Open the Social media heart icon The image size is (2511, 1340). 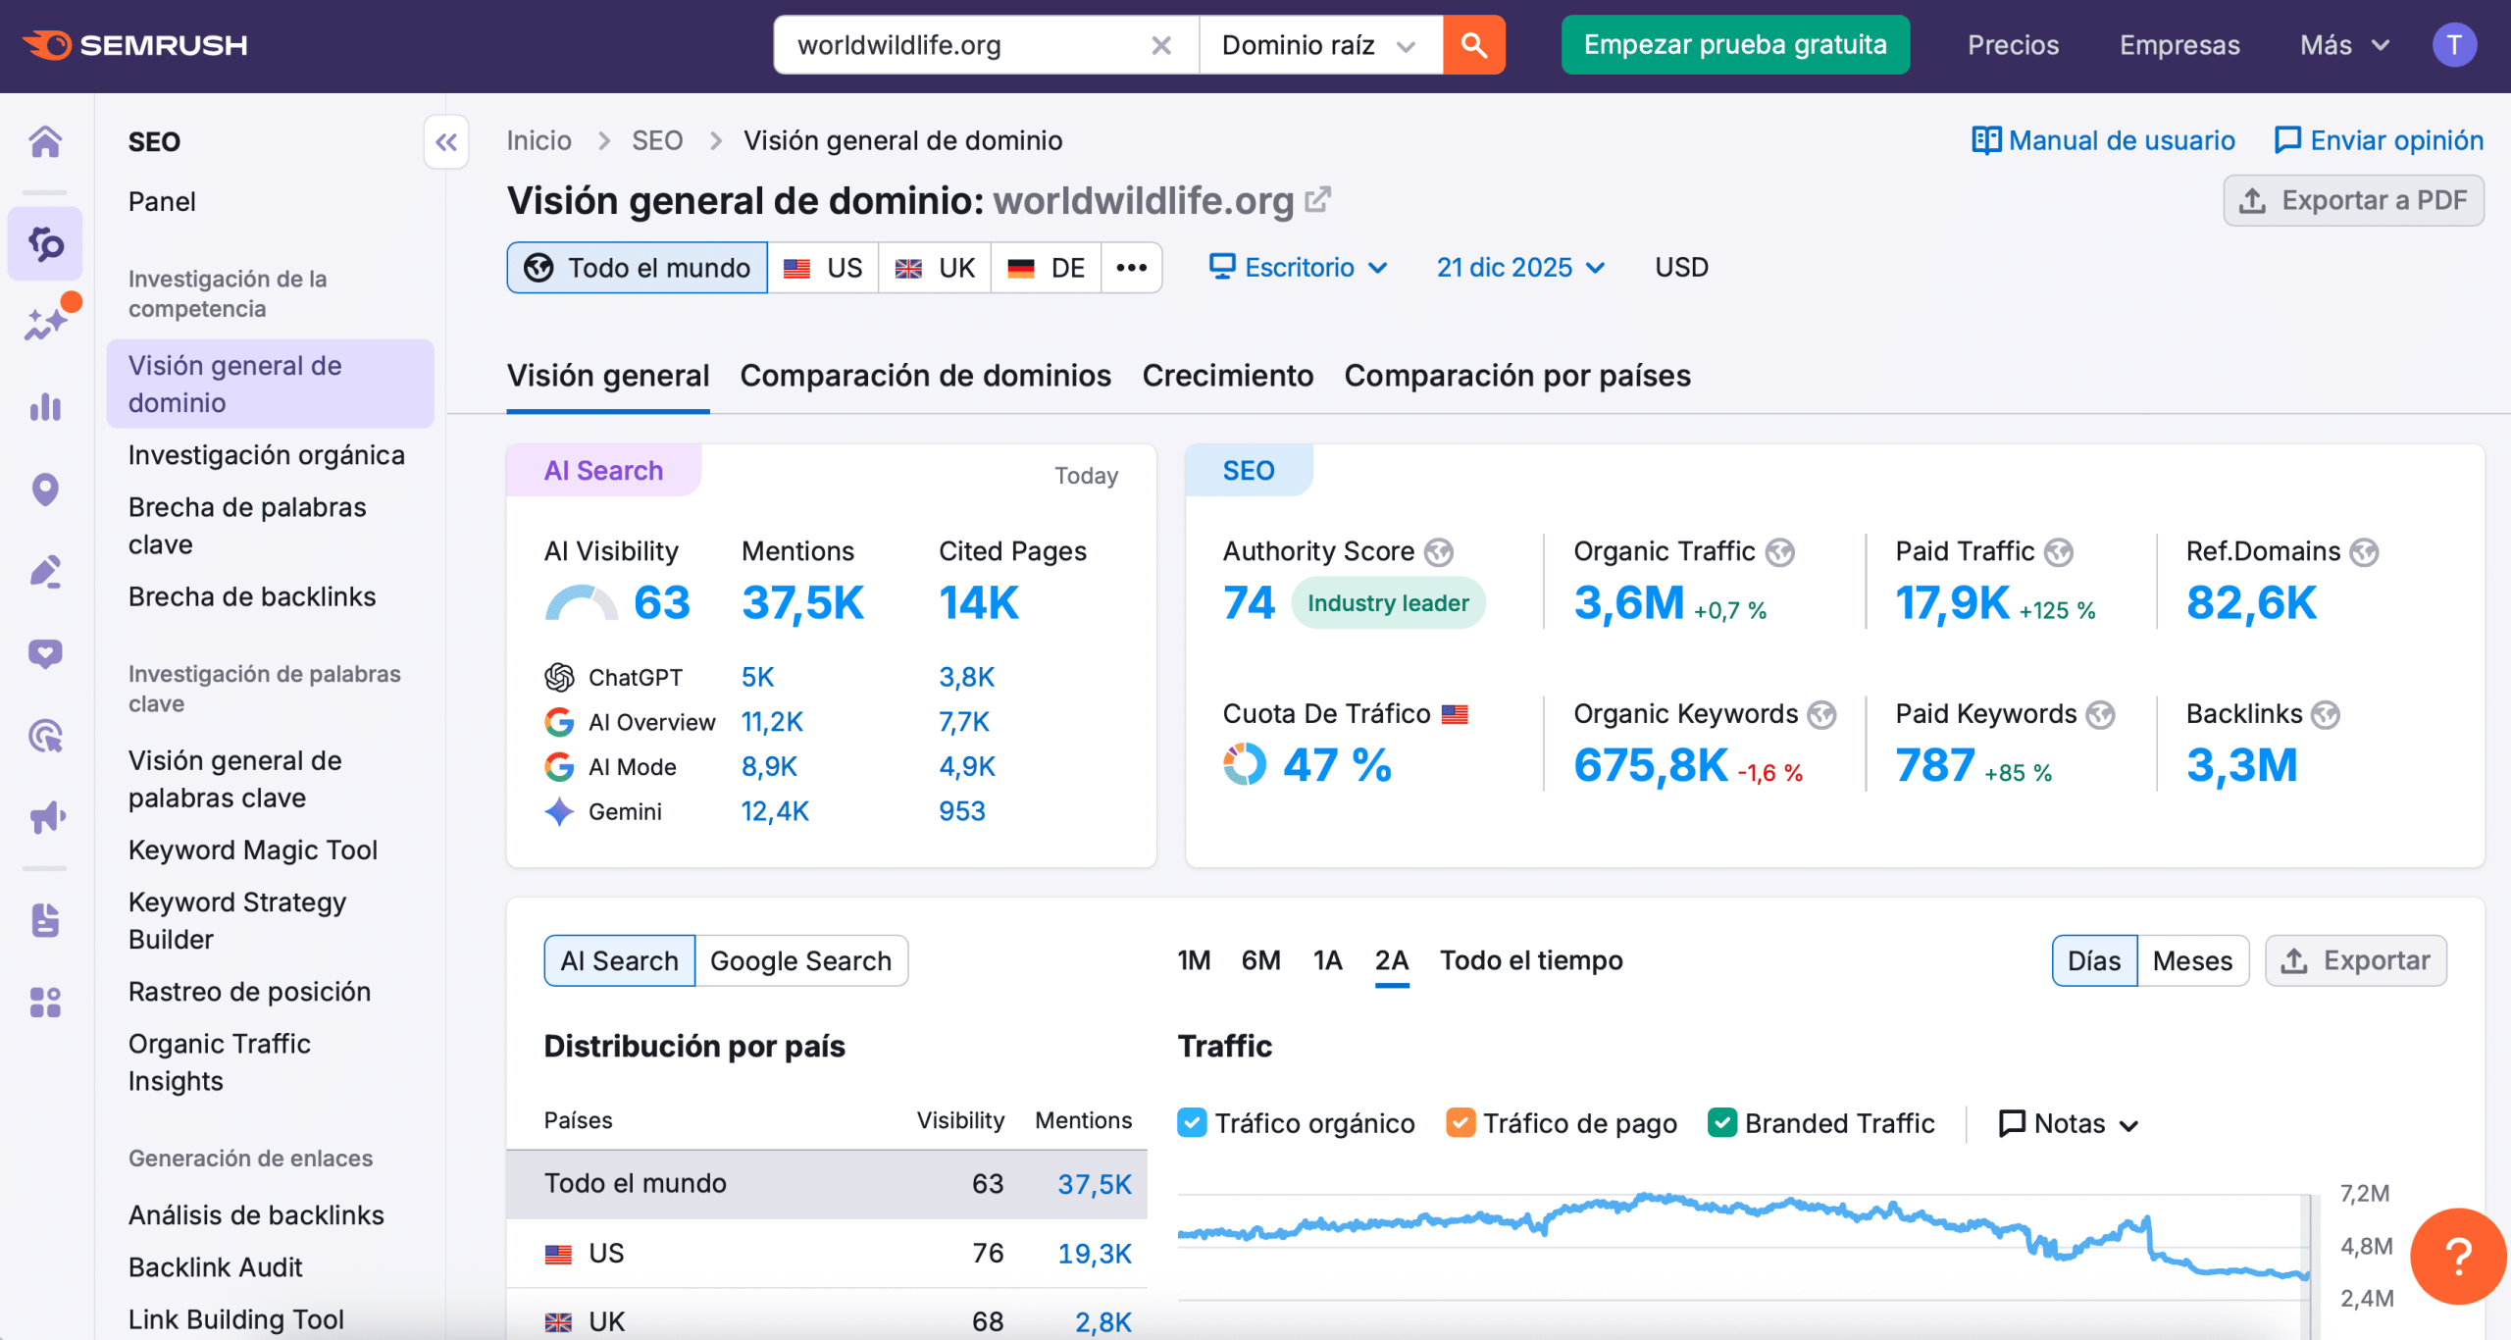(x=45, y=652)
